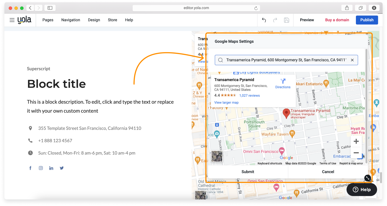The width and height of the screenshot is (387, 206).
Task: Click the blue Publish button
Action: click(367, 20)
